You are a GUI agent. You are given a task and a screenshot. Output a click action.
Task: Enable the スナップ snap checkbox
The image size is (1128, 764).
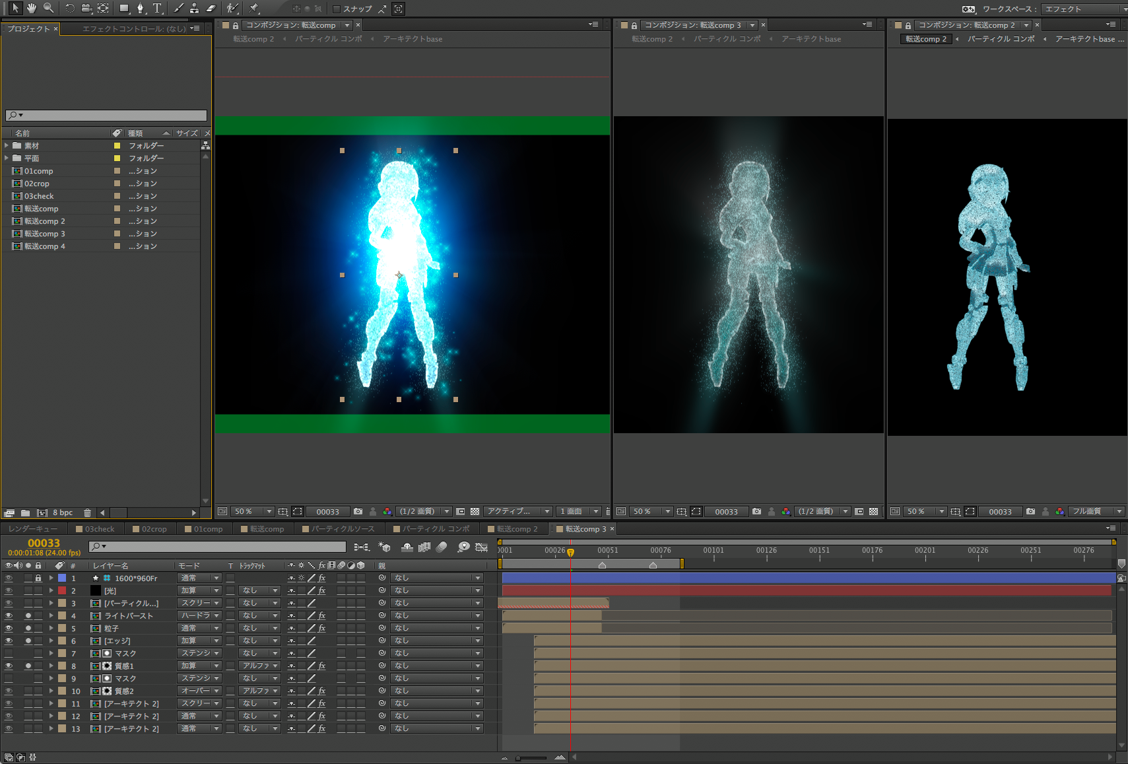coord(337,9)
